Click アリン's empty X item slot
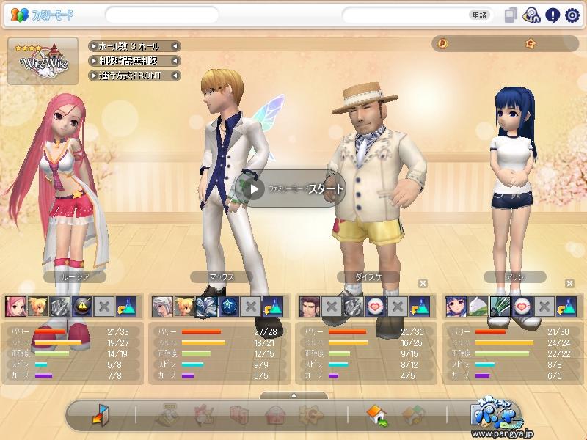The width and height of the screenshot is (587, 440). (x=544, y=307)
